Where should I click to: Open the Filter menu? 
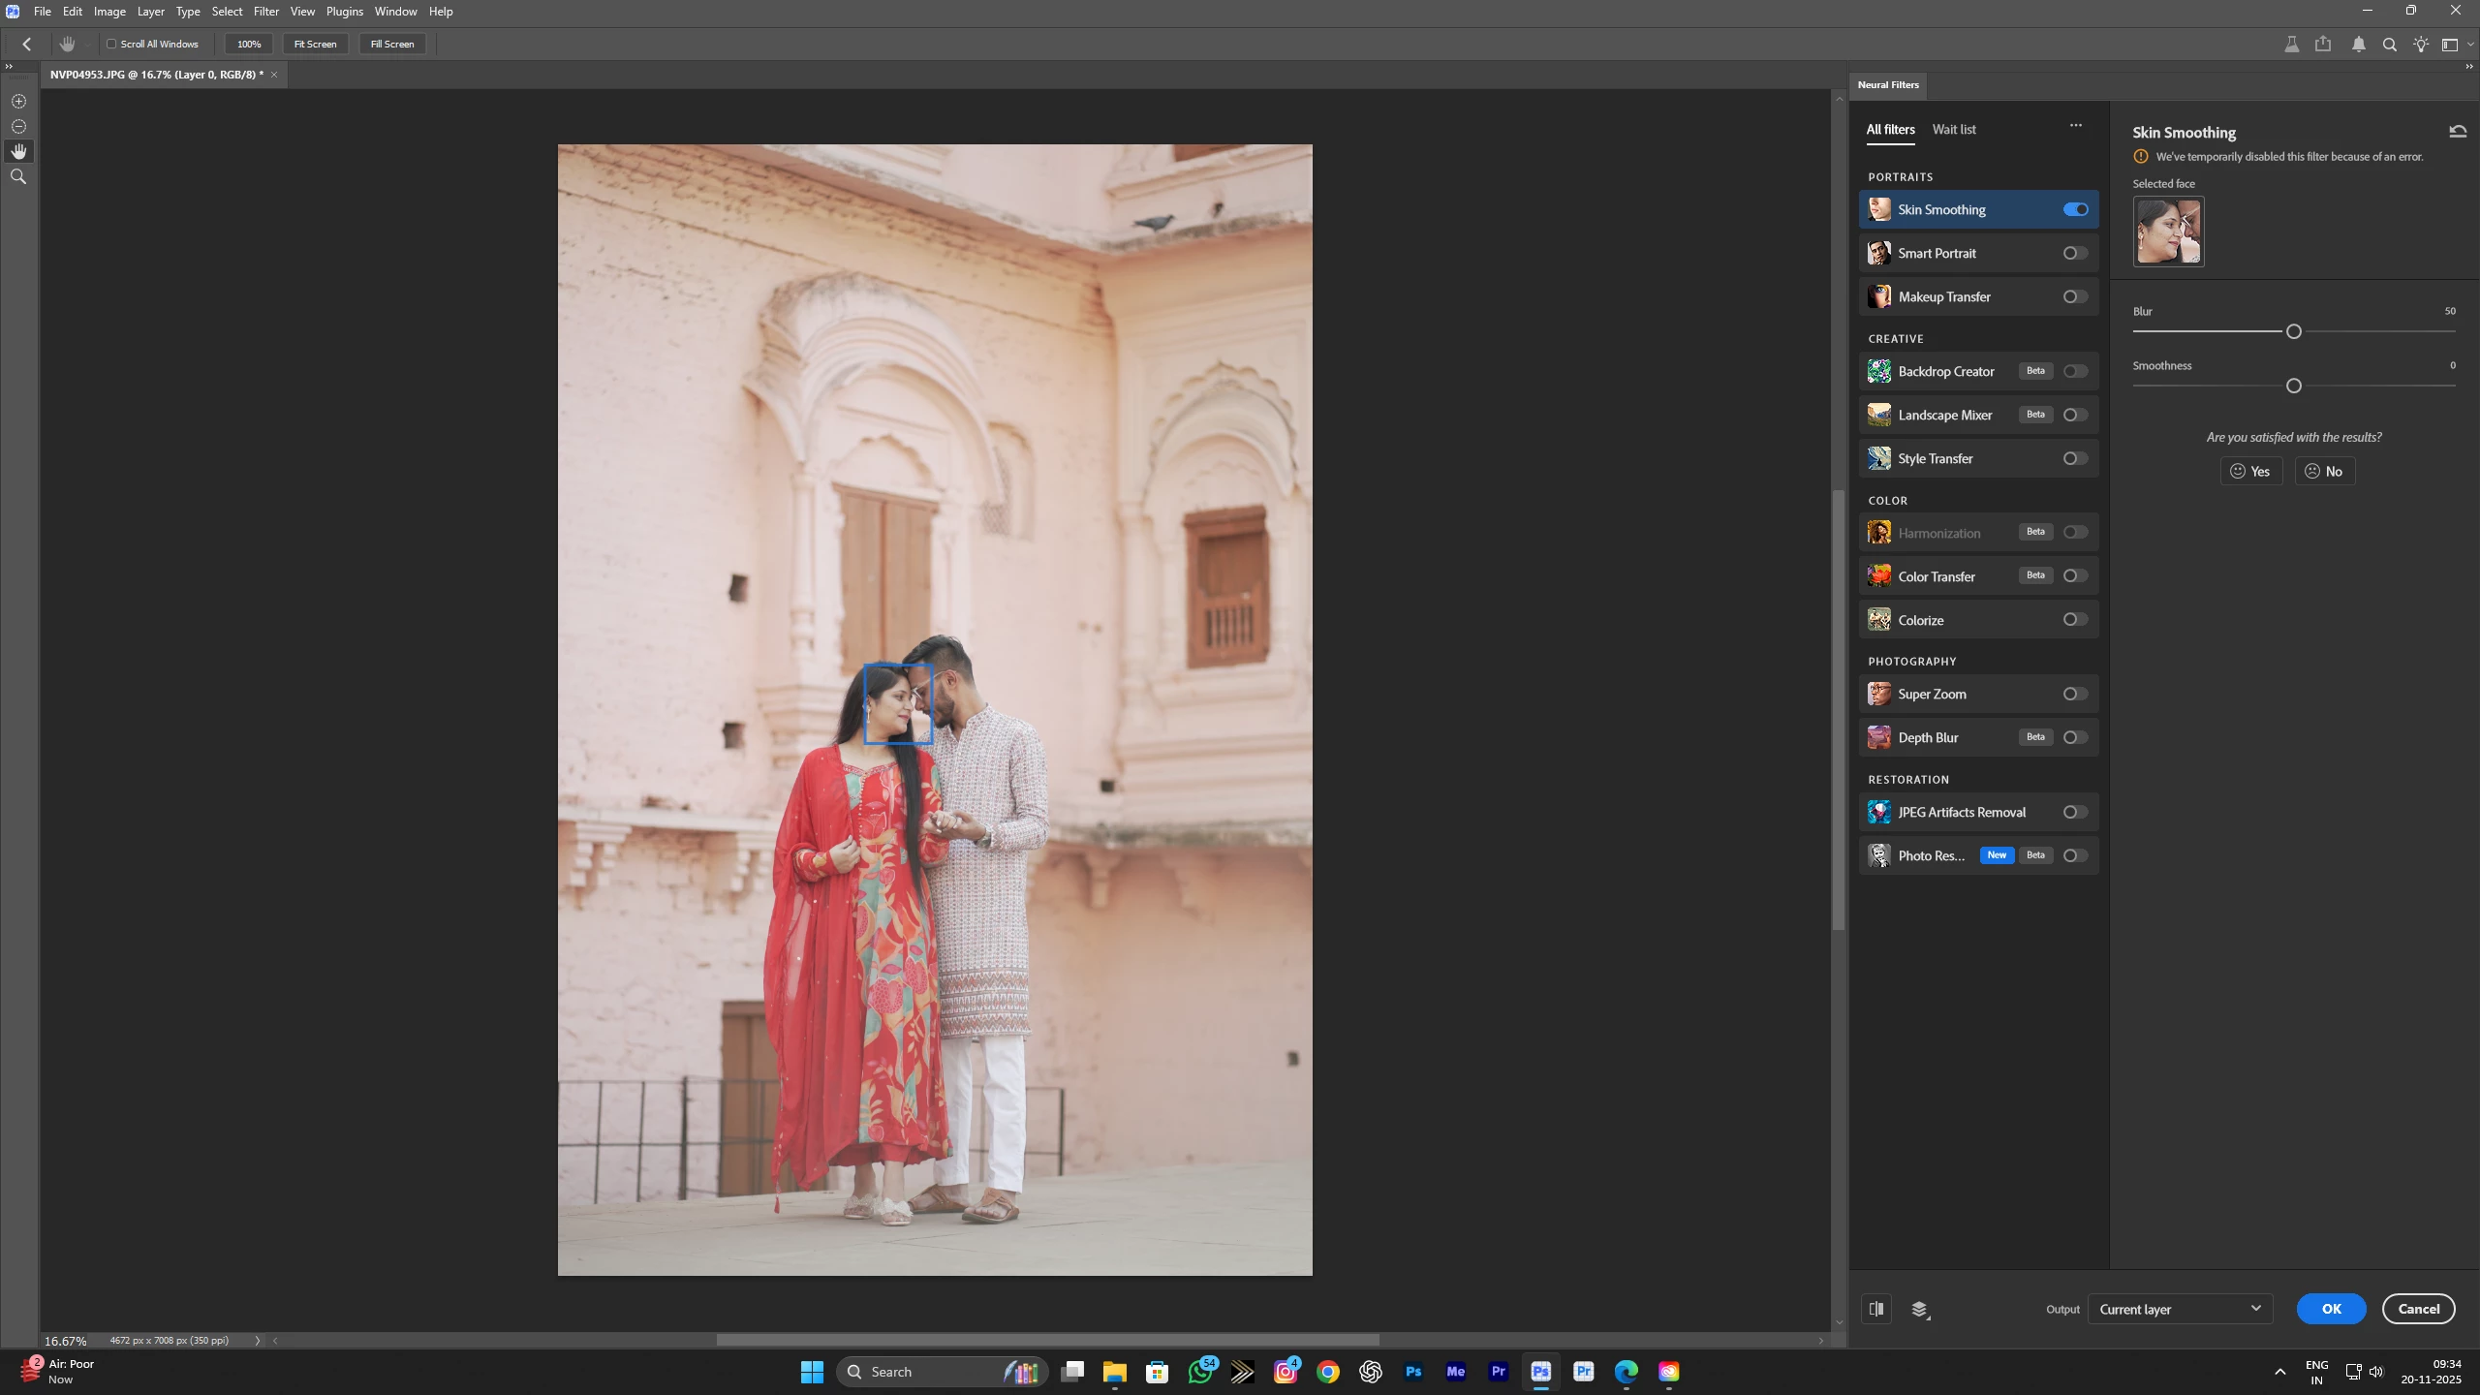265,12
